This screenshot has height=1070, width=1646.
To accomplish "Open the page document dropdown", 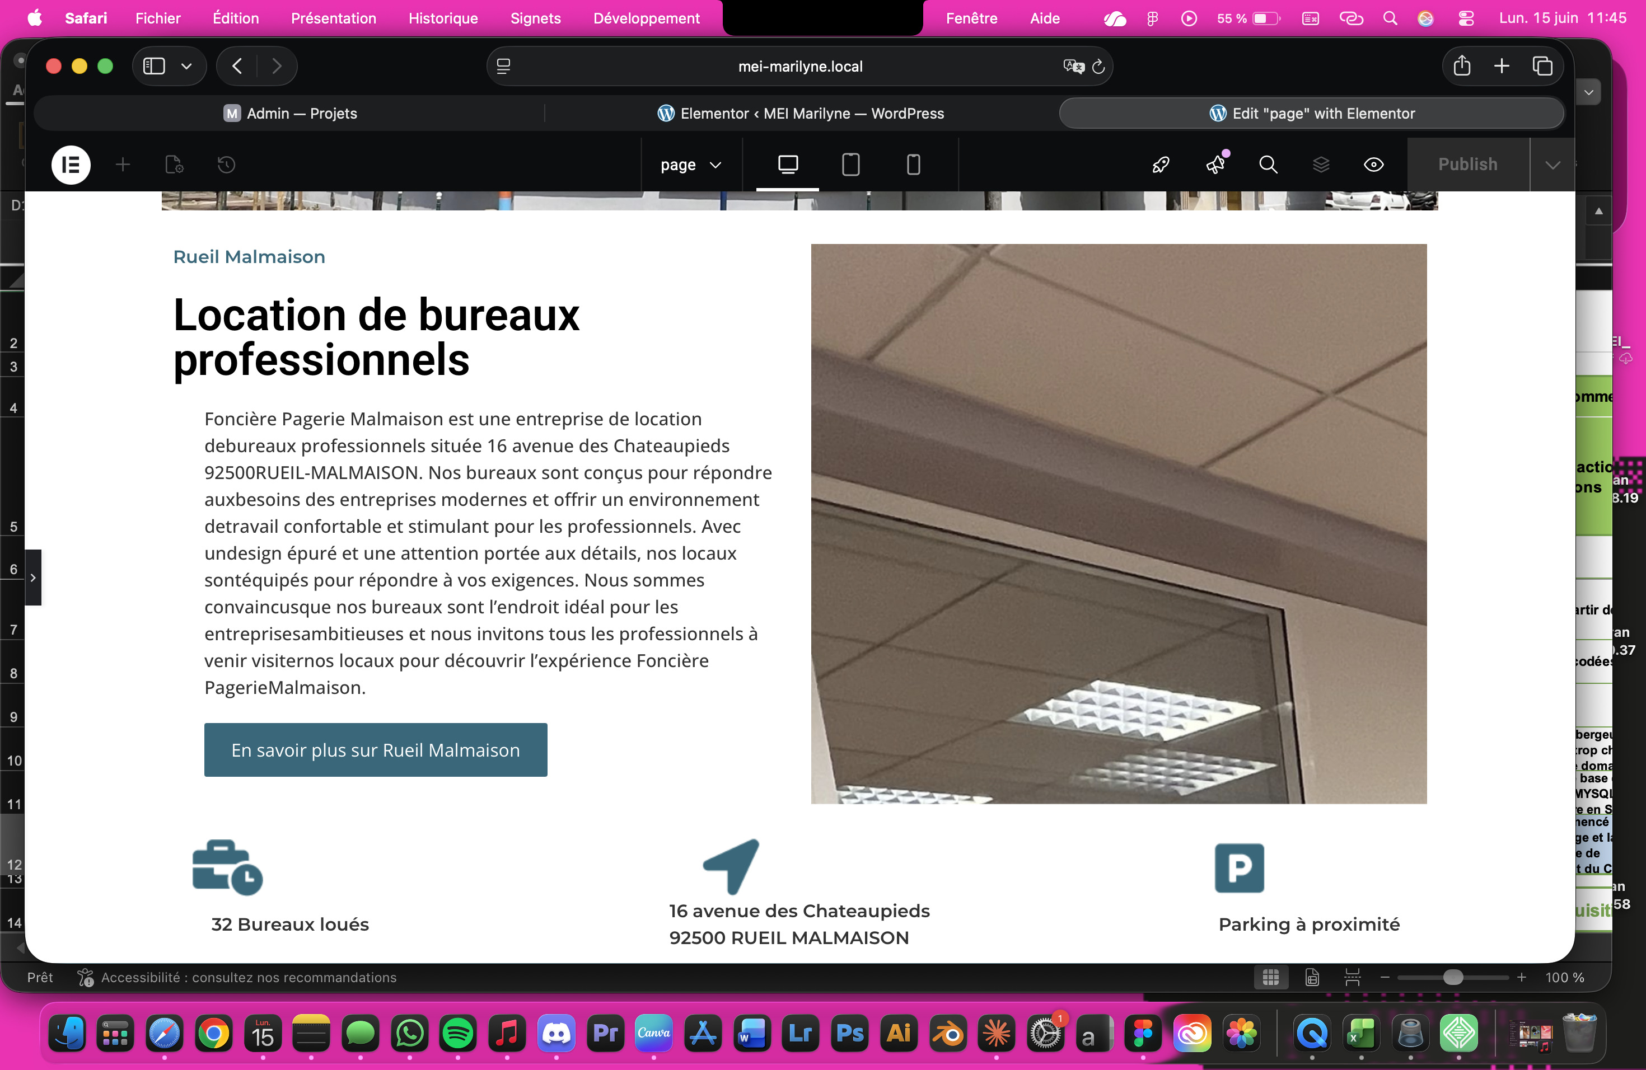I will point(691,165).
